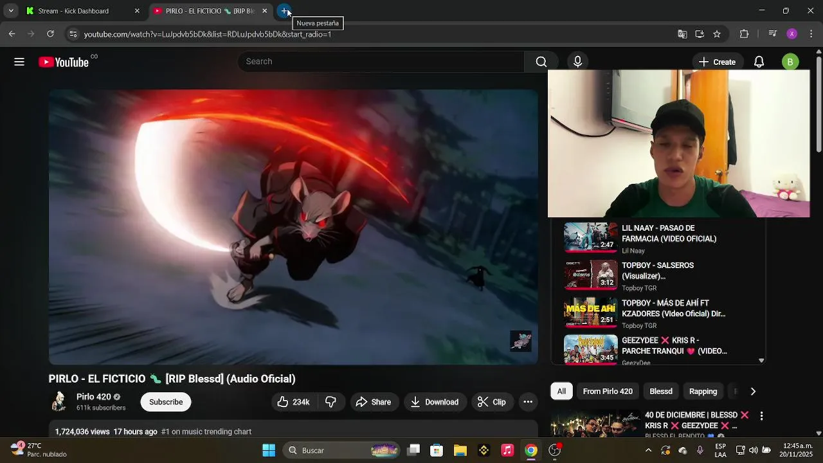The height and width of the screenshot is (463, 823).
Task: Bookmark this page with the star icon
Action: click(717, 34)
